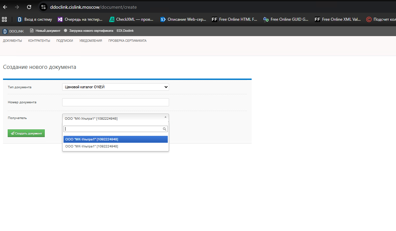This screenshot has width=396, height=231.
Task: Click the DOCLINK logo icon
Action: tap(5, 31)
